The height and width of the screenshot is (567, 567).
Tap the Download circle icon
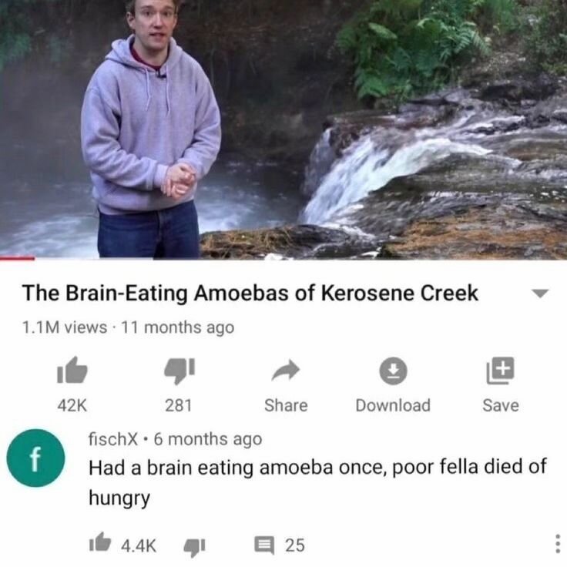[x=393, y=371]
